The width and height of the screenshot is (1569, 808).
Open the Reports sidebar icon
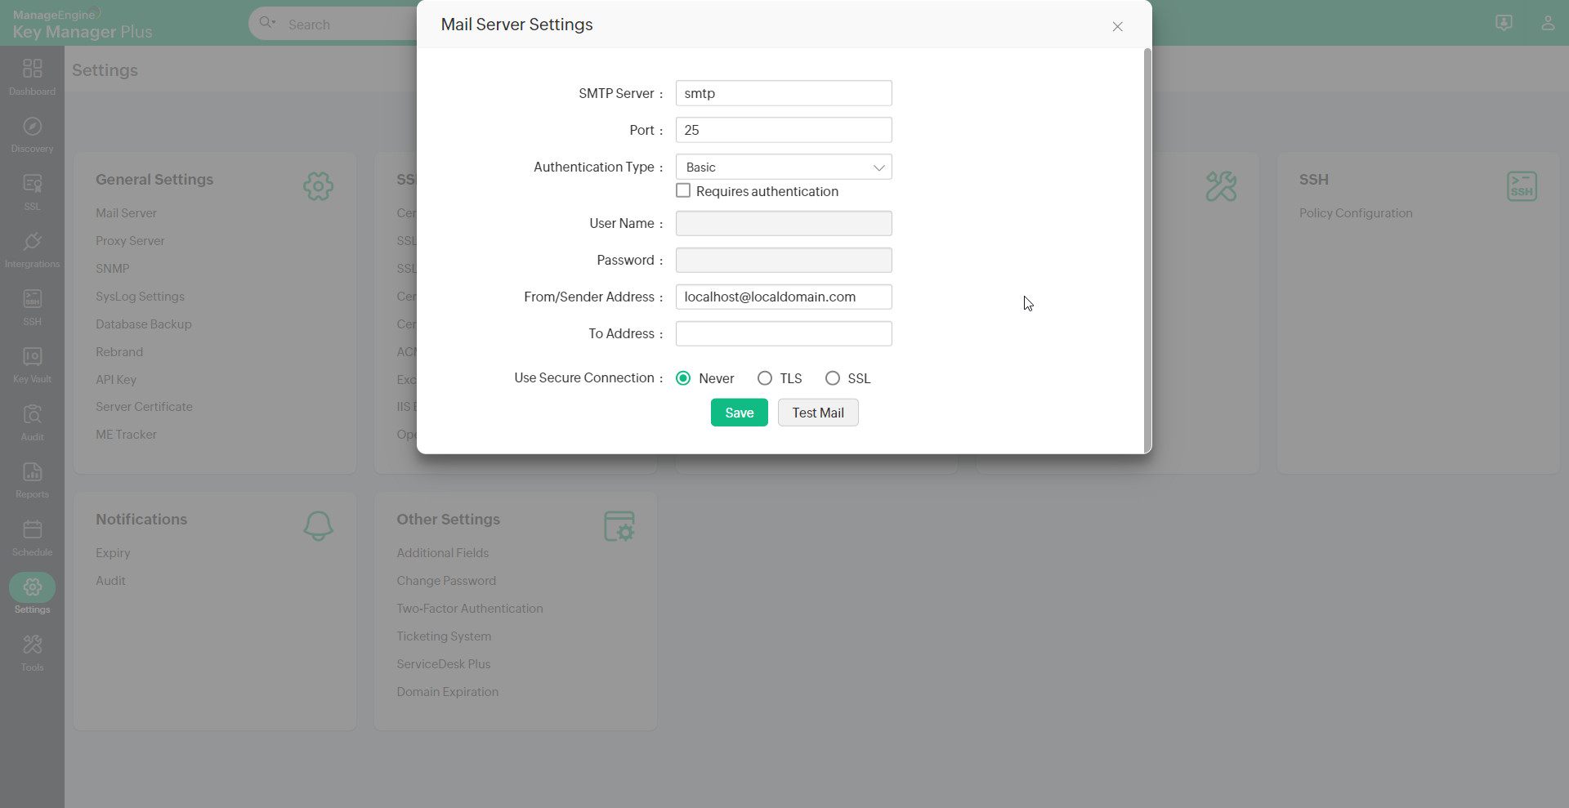32,472
